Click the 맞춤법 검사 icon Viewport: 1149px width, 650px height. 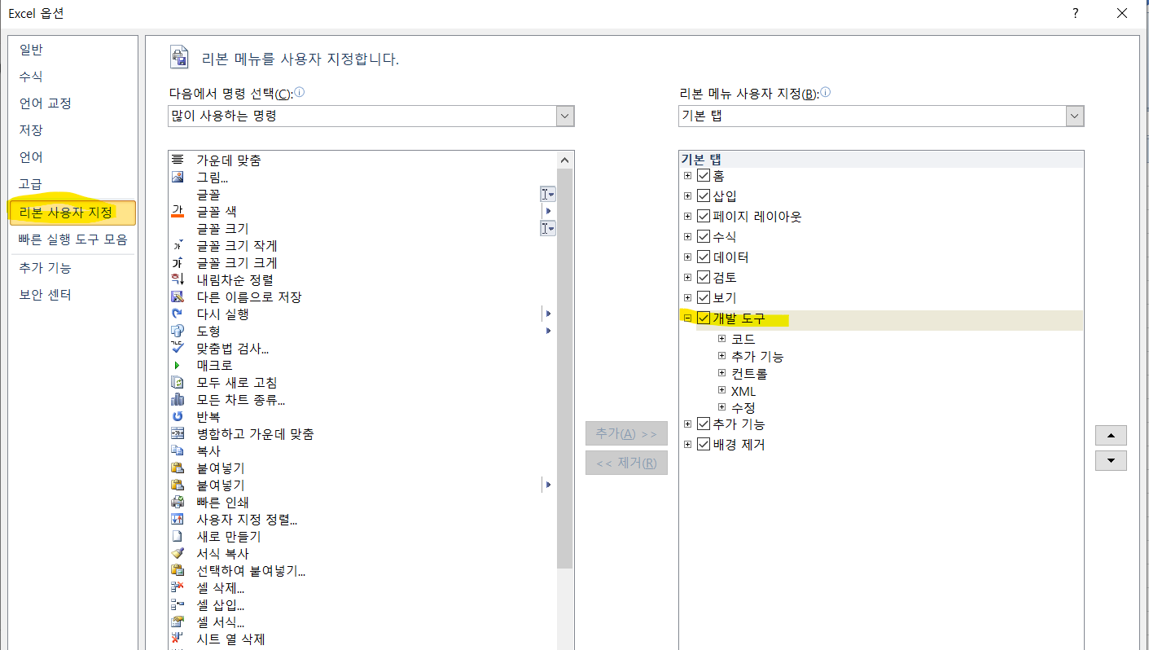point(178,348)
